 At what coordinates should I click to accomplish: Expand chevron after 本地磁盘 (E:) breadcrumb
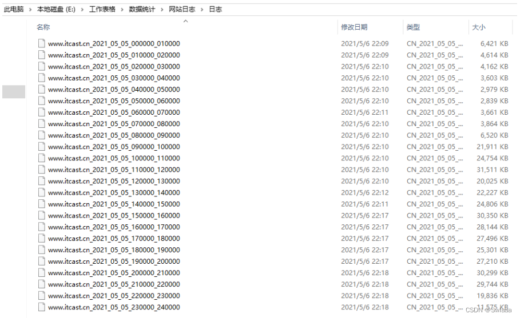[x=82, y=9]
